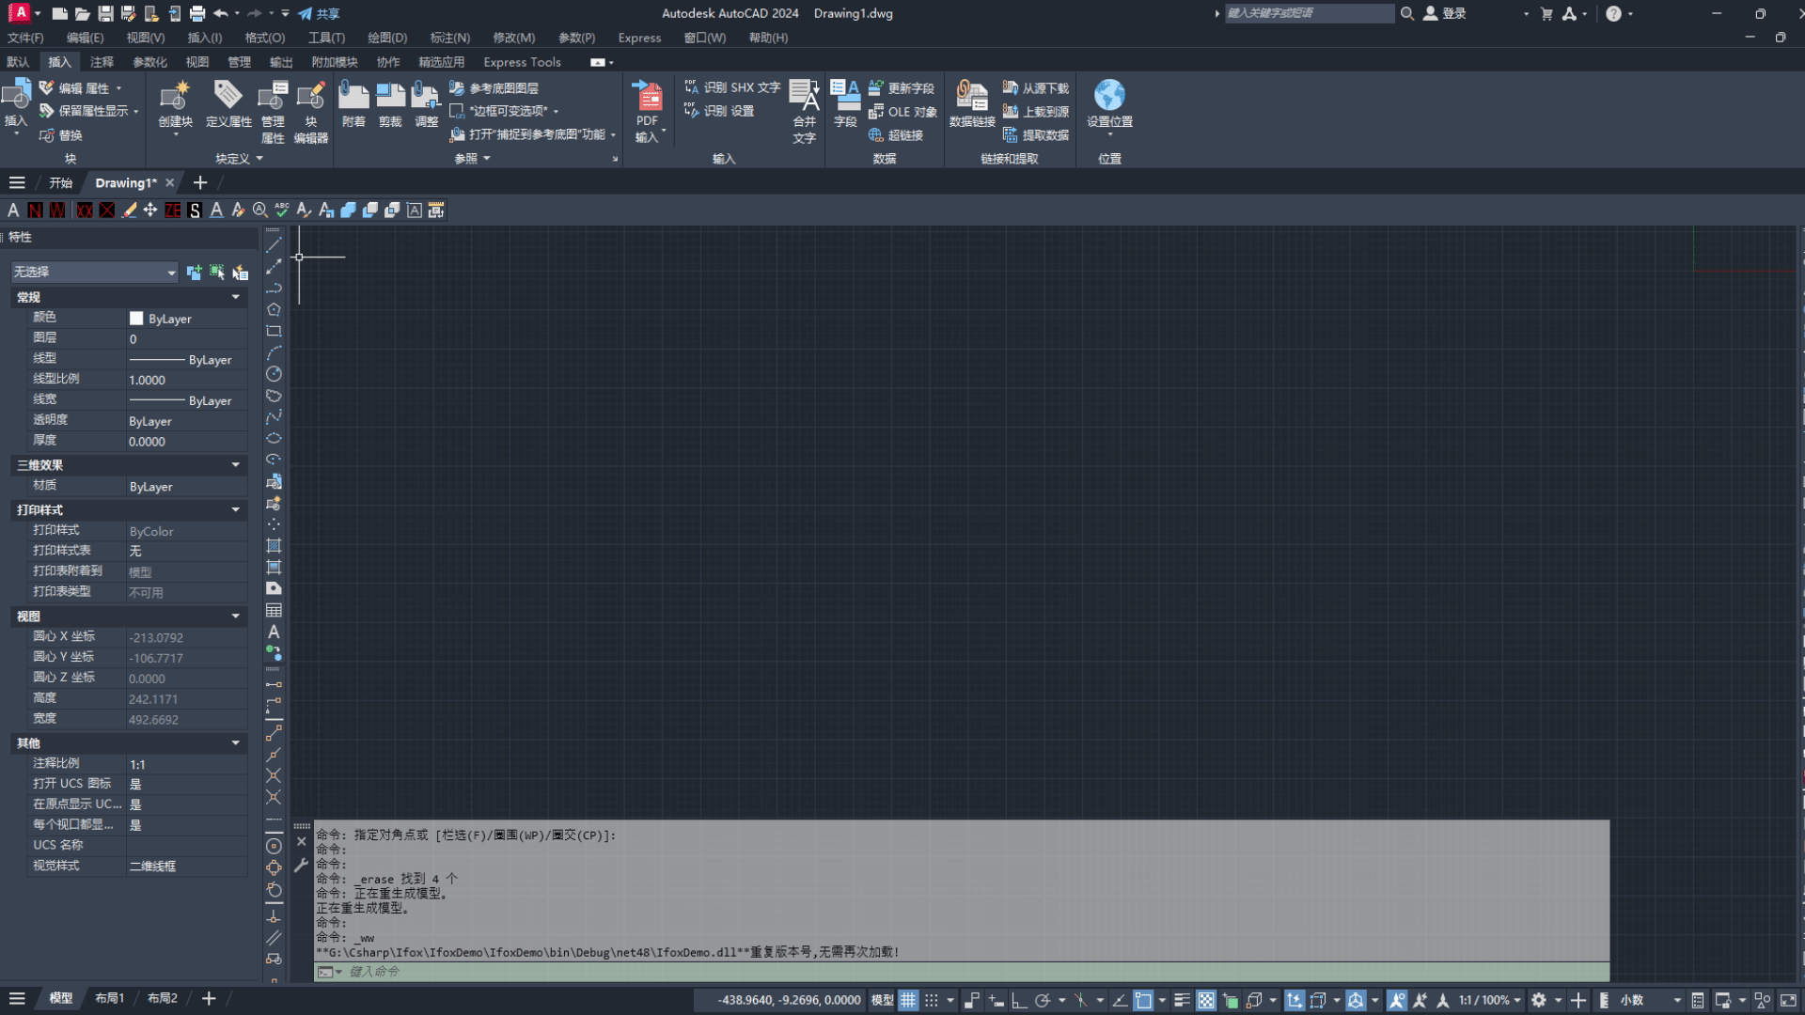Open Block Editor from ribbon
1805x1015 pixels.
310,96
